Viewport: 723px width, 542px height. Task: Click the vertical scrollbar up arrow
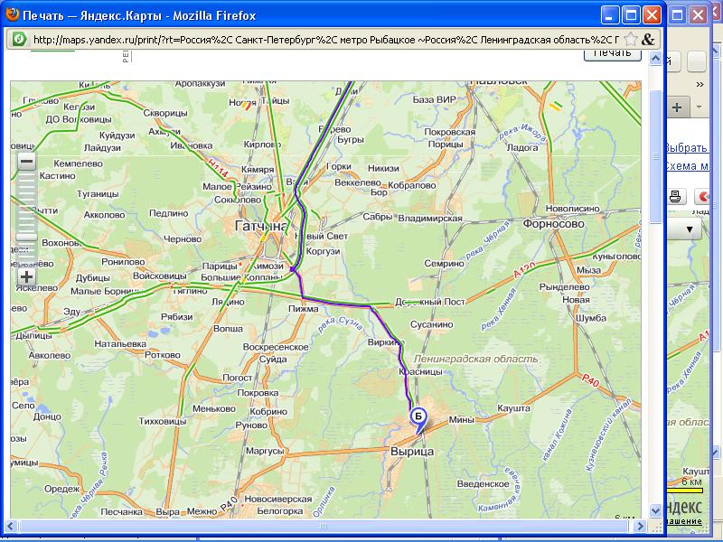point(655,59)
